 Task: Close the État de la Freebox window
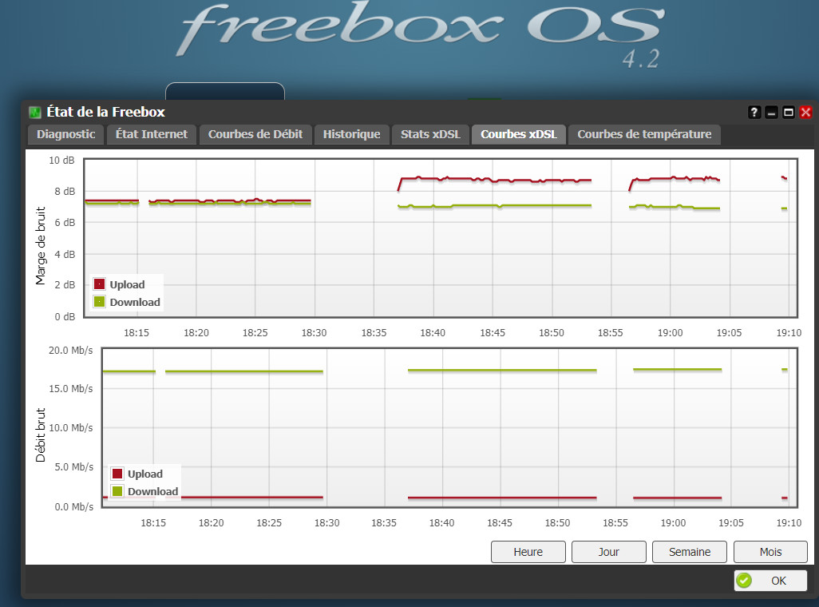coord(805,113)
